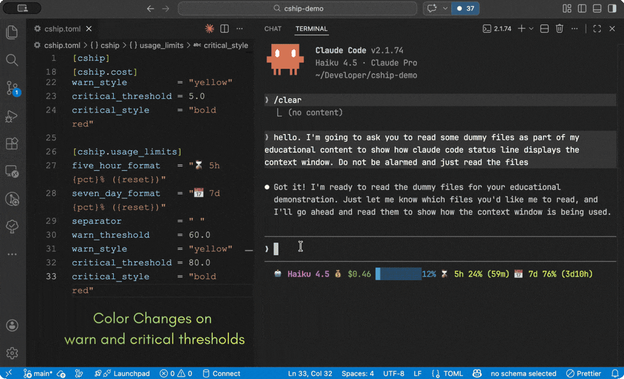The width and height of the screenshot is (624, 379).
Task: Click the critical_threshold = 80.0 line
Action: [x=141, y=262]
